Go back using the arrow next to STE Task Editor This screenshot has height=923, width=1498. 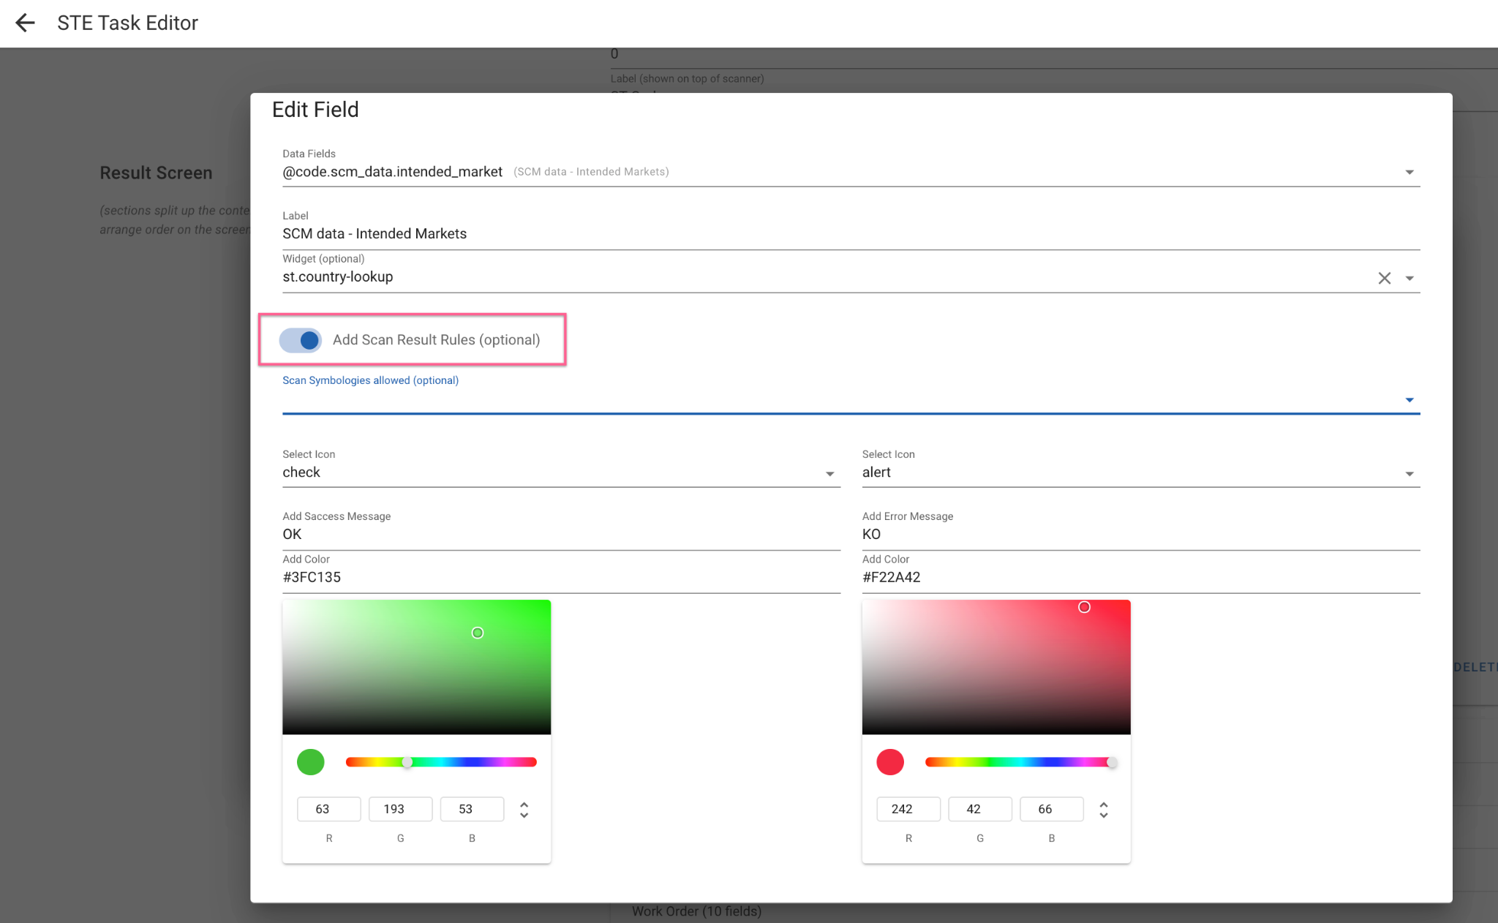point(26,23)
